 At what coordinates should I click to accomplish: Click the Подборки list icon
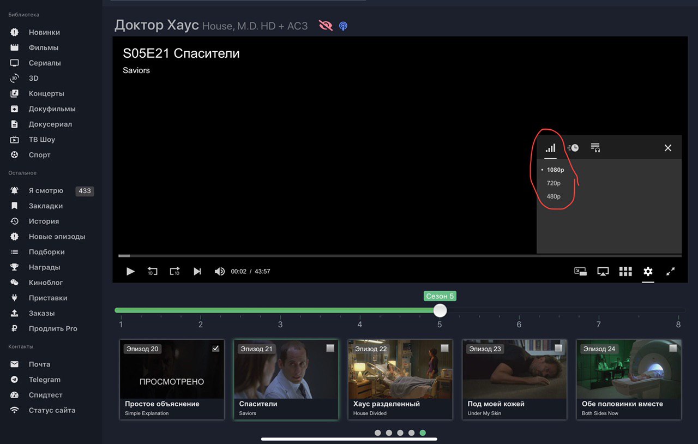(x=15, y=251)
